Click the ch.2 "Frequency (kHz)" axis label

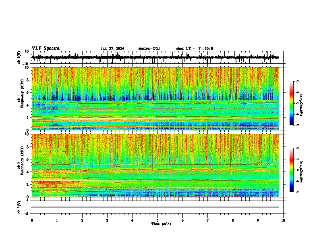point(22,161)
